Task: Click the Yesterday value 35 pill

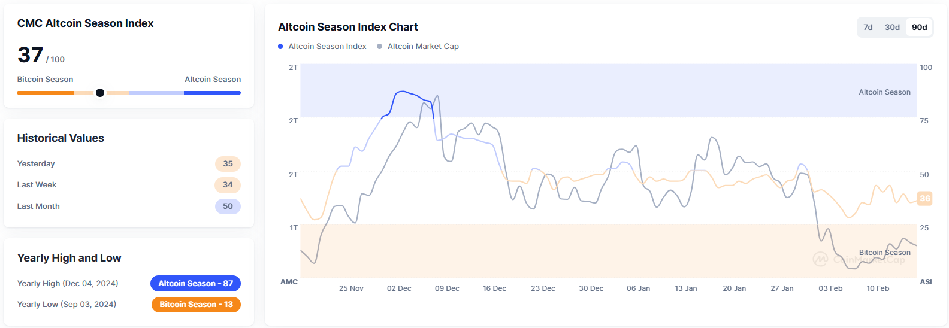Action: point(228,164)
